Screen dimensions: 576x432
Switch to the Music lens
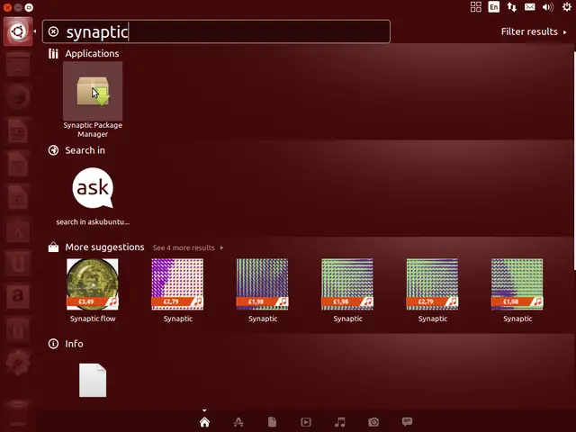point(340,422)
